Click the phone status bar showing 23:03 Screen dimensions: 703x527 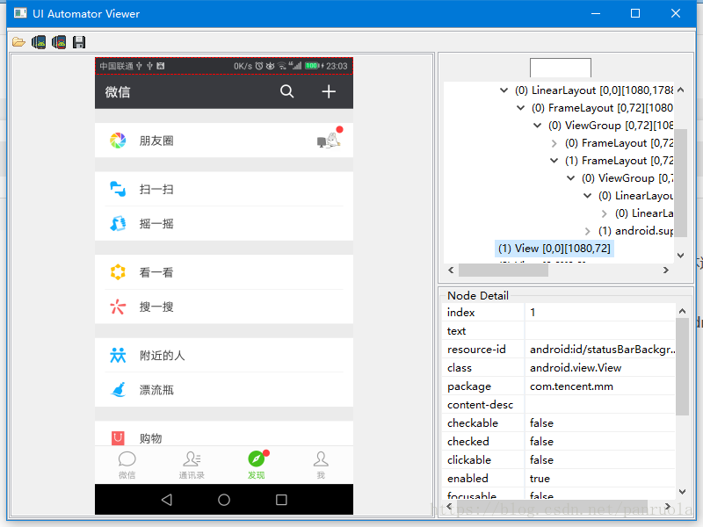(224, 66)
